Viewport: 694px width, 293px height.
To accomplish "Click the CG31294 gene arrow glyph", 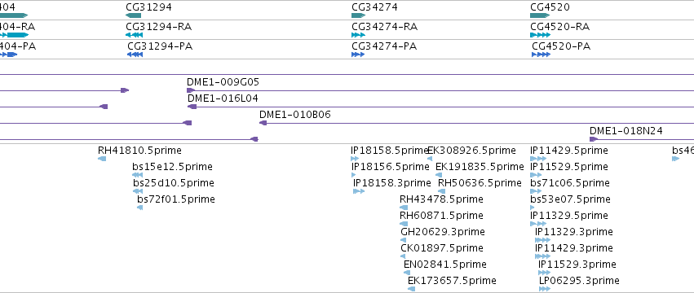I will [133, 15].
